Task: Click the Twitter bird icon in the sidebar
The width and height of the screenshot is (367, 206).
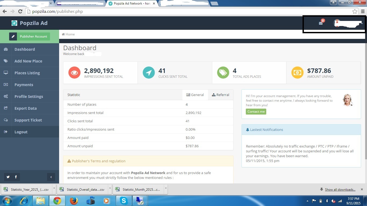Action: (8, 177)
